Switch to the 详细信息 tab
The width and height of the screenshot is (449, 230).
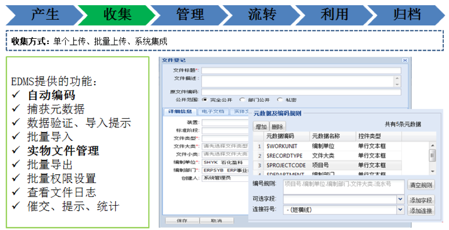(179, 111)
